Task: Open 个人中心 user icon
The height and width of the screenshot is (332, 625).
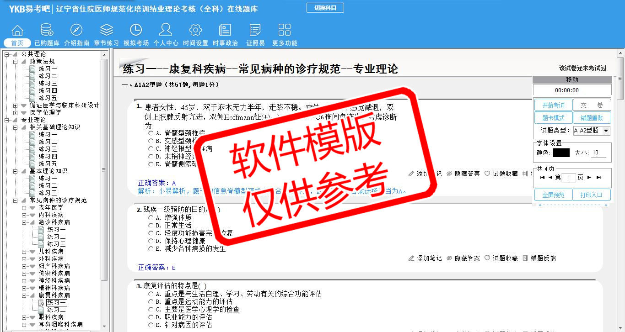Action: pos(166,30)
